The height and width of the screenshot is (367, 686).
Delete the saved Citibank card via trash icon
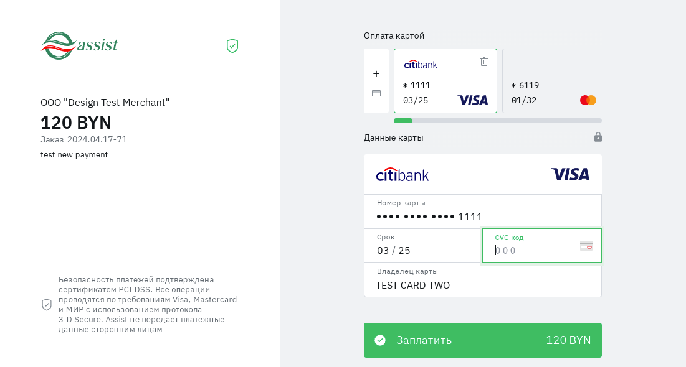(x=484, y=62)
